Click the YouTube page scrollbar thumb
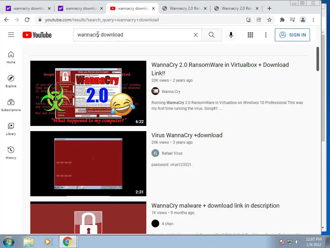 point(317,59)
